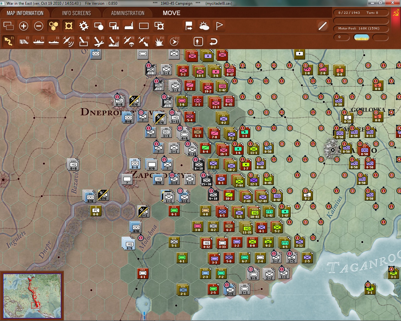Select the black 9=18 unit counter
Screen dimensions: 401x321
tap(213, 195)
